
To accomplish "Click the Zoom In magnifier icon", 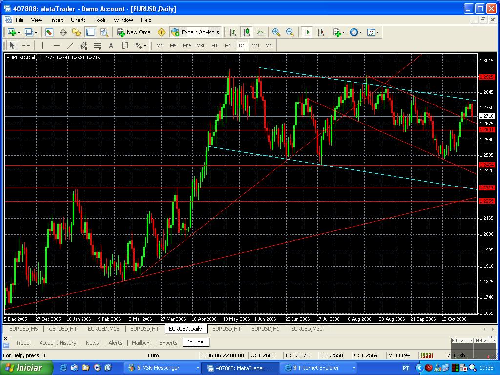I will 276,32.
